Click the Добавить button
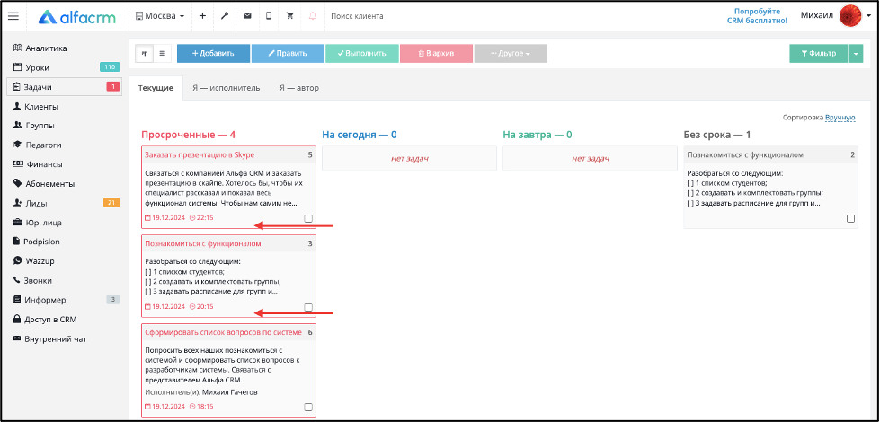Screen dimensions: 880x422 pos(213,54)
